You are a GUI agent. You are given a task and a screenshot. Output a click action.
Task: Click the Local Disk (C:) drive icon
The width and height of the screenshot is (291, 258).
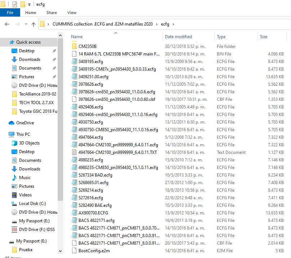tap(14, 204)
